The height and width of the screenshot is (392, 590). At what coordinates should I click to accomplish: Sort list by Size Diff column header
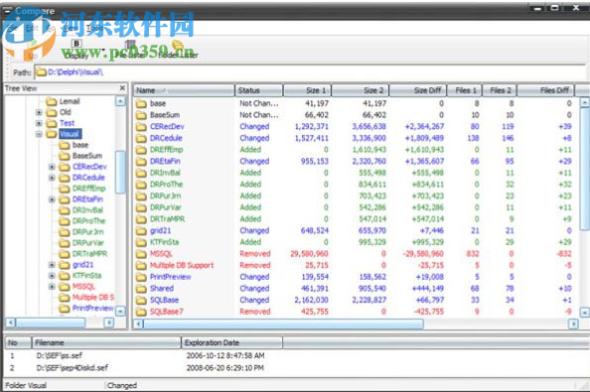click(417, 90)
